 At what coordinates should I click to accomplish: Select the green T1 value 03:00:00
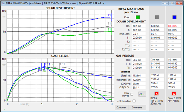point(139,38)
